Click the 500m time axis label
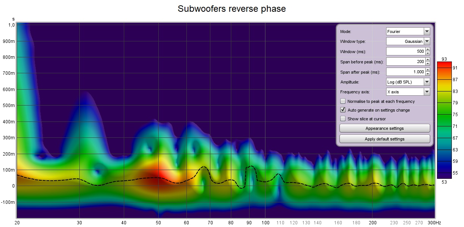Image resolution: width=464 pixels, height=227 pixels. pos(9,106)
